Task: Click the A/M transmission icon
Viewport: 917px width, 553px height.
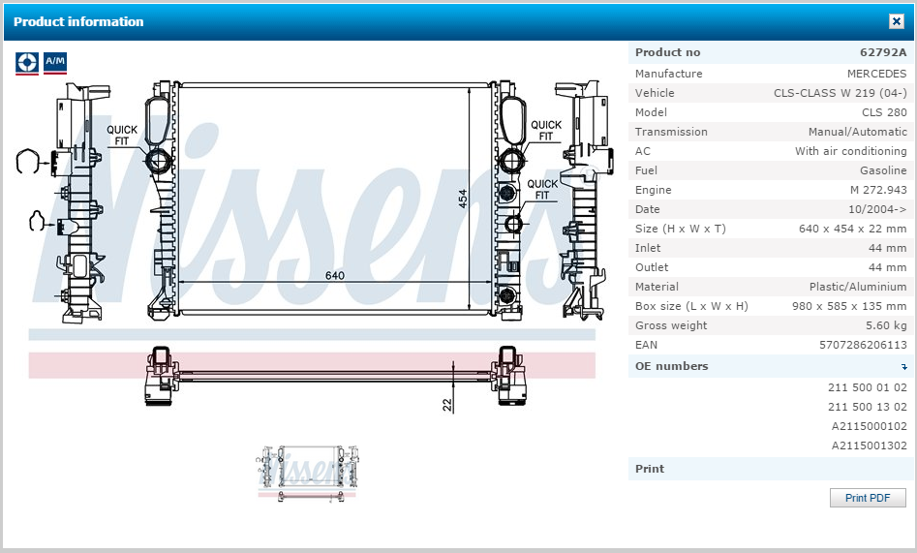Action: pyautogui.click(x=55, y=63)
